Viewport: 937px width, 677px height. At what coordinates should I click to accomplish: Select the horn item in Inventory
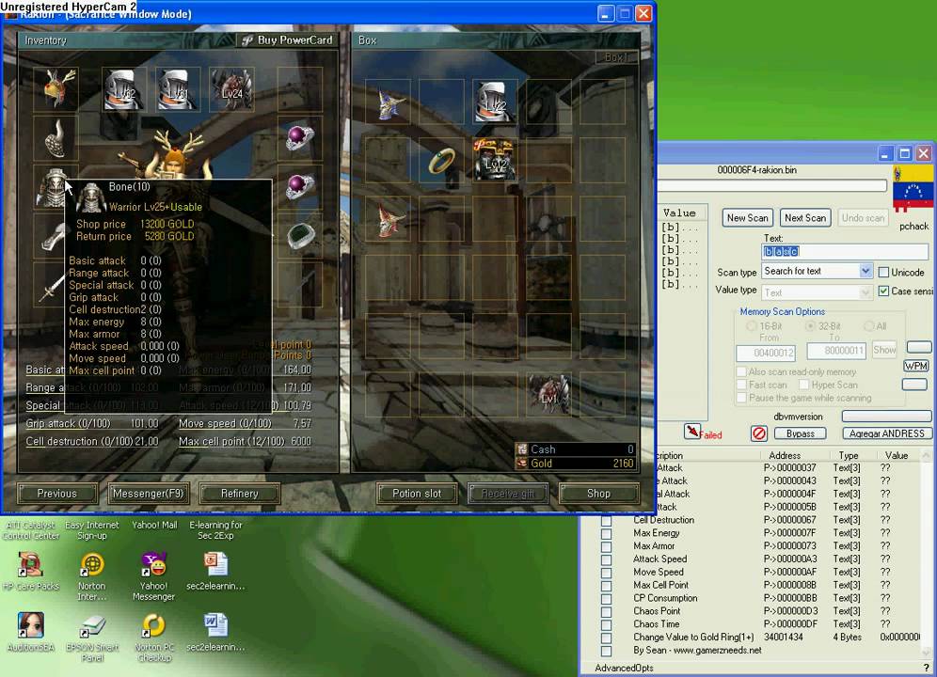point(56,138)
